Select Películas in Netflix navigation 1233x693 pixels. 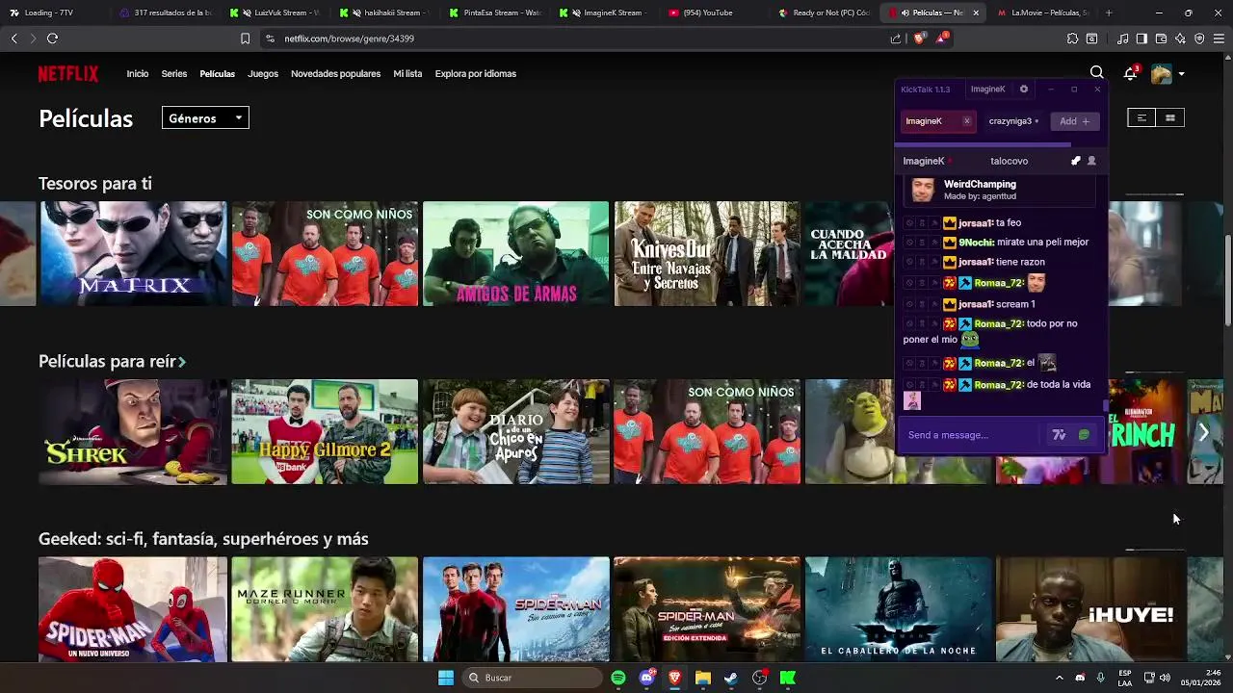click(217, 74)
